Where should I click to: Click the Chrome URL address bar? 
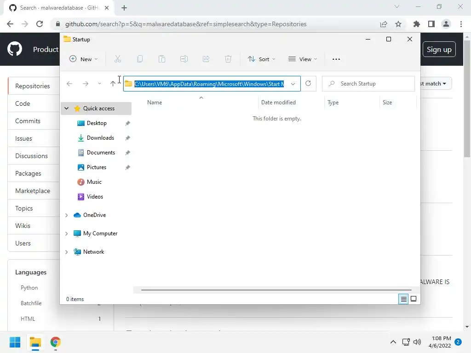coord(186,24)
